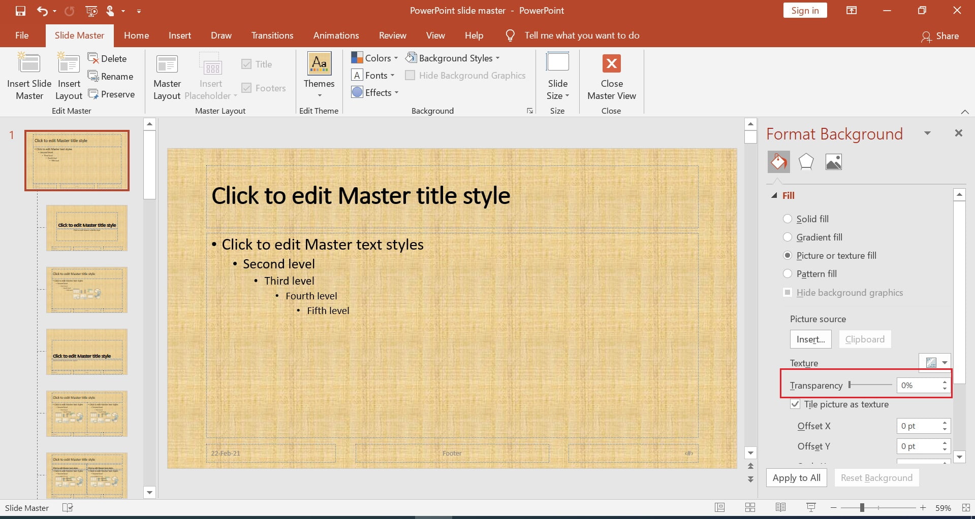Click Reset Background
This screenshot has width=975, height=519.
pyautogui.click(x=876, y=477)
